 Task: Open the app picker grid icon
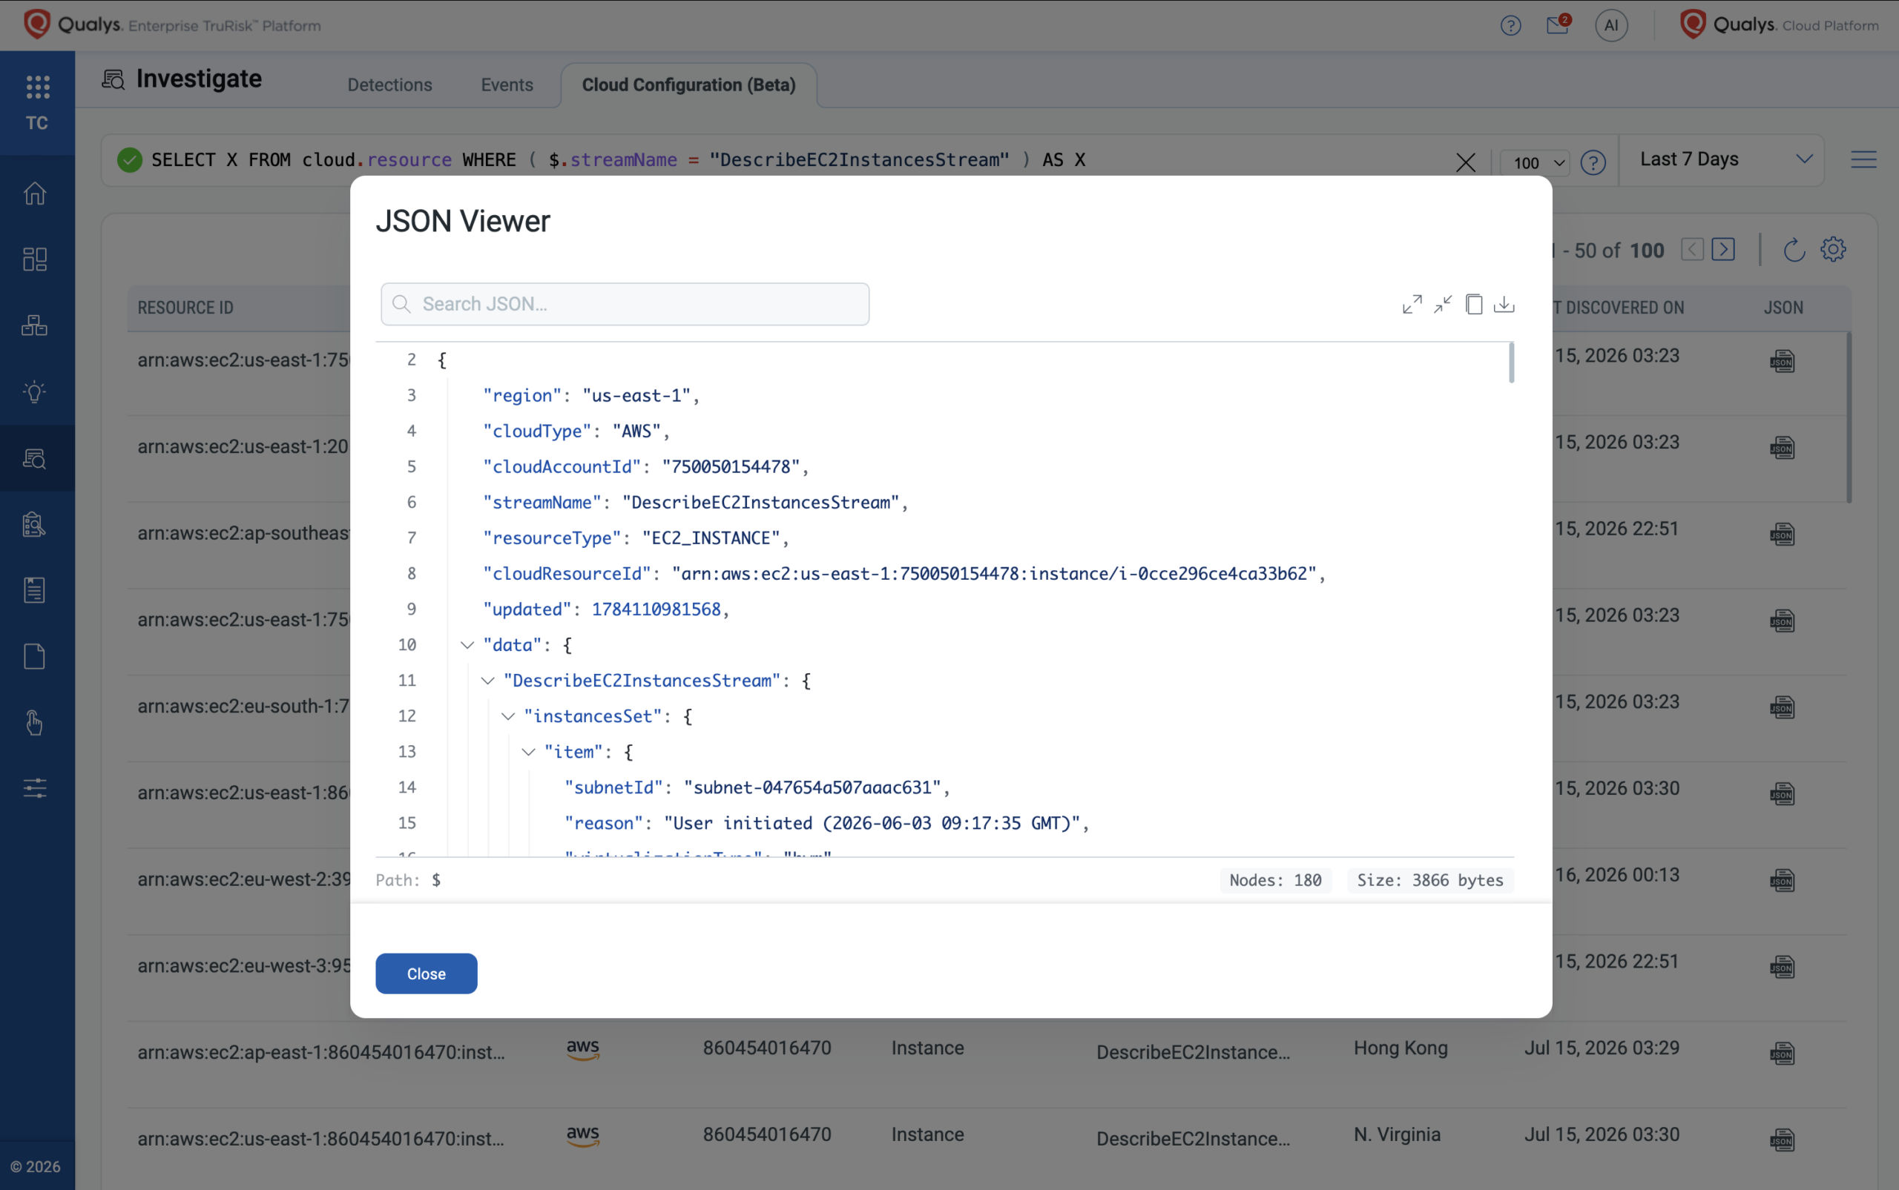point(37,87)
